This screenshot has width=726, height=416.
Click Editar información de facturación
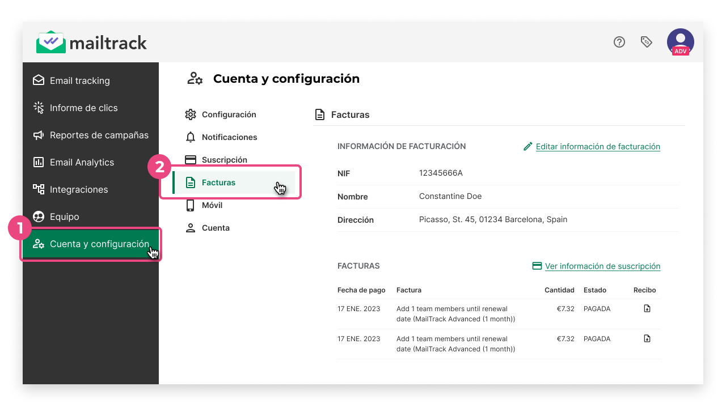(x=598, y=146)
